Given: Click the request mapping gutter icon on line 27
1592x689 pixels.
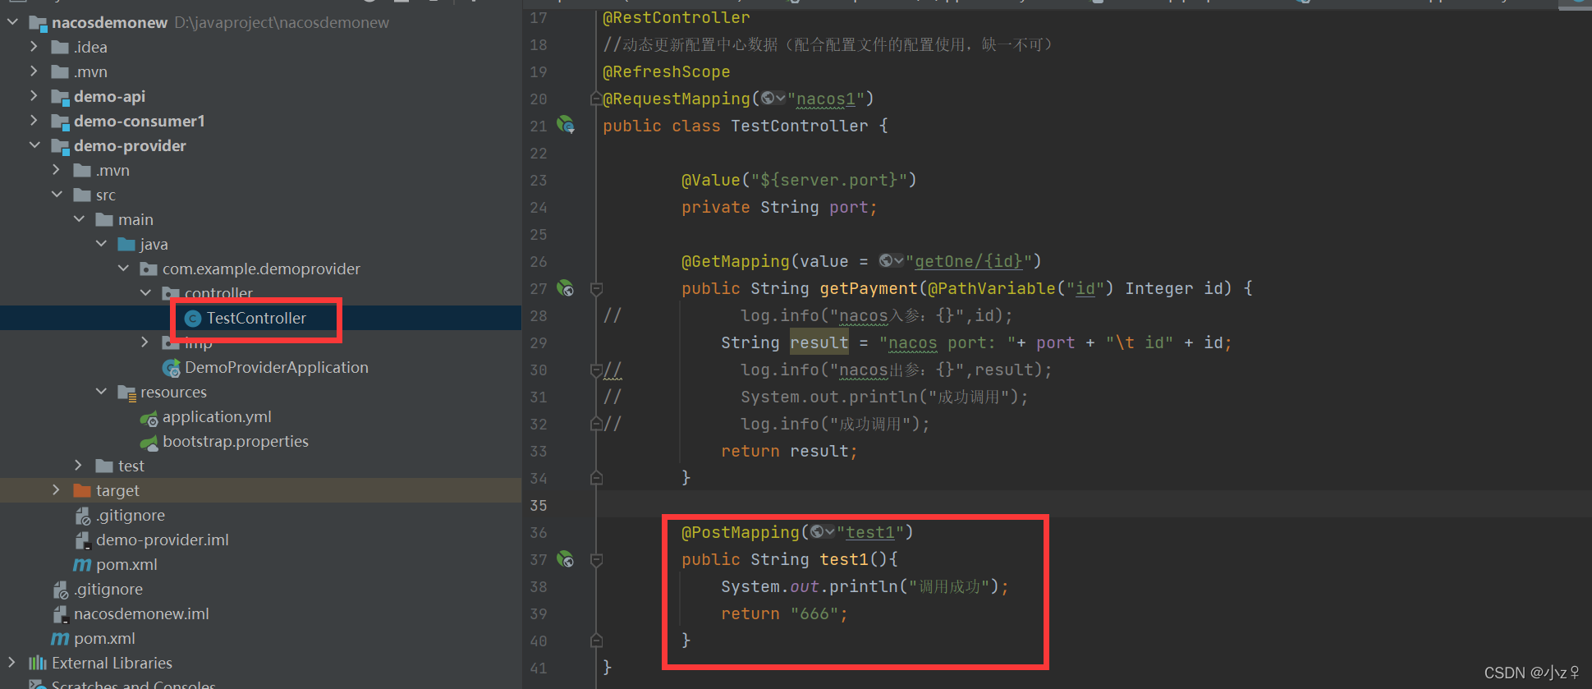Looking at the screenshot, I should click(x=566, y=288).
